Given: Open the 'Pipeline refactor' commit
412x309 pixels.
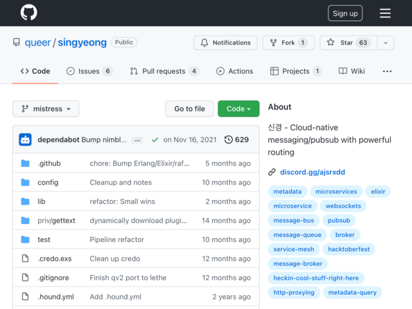Looking at the screenshot, I should tap(117, 239).
